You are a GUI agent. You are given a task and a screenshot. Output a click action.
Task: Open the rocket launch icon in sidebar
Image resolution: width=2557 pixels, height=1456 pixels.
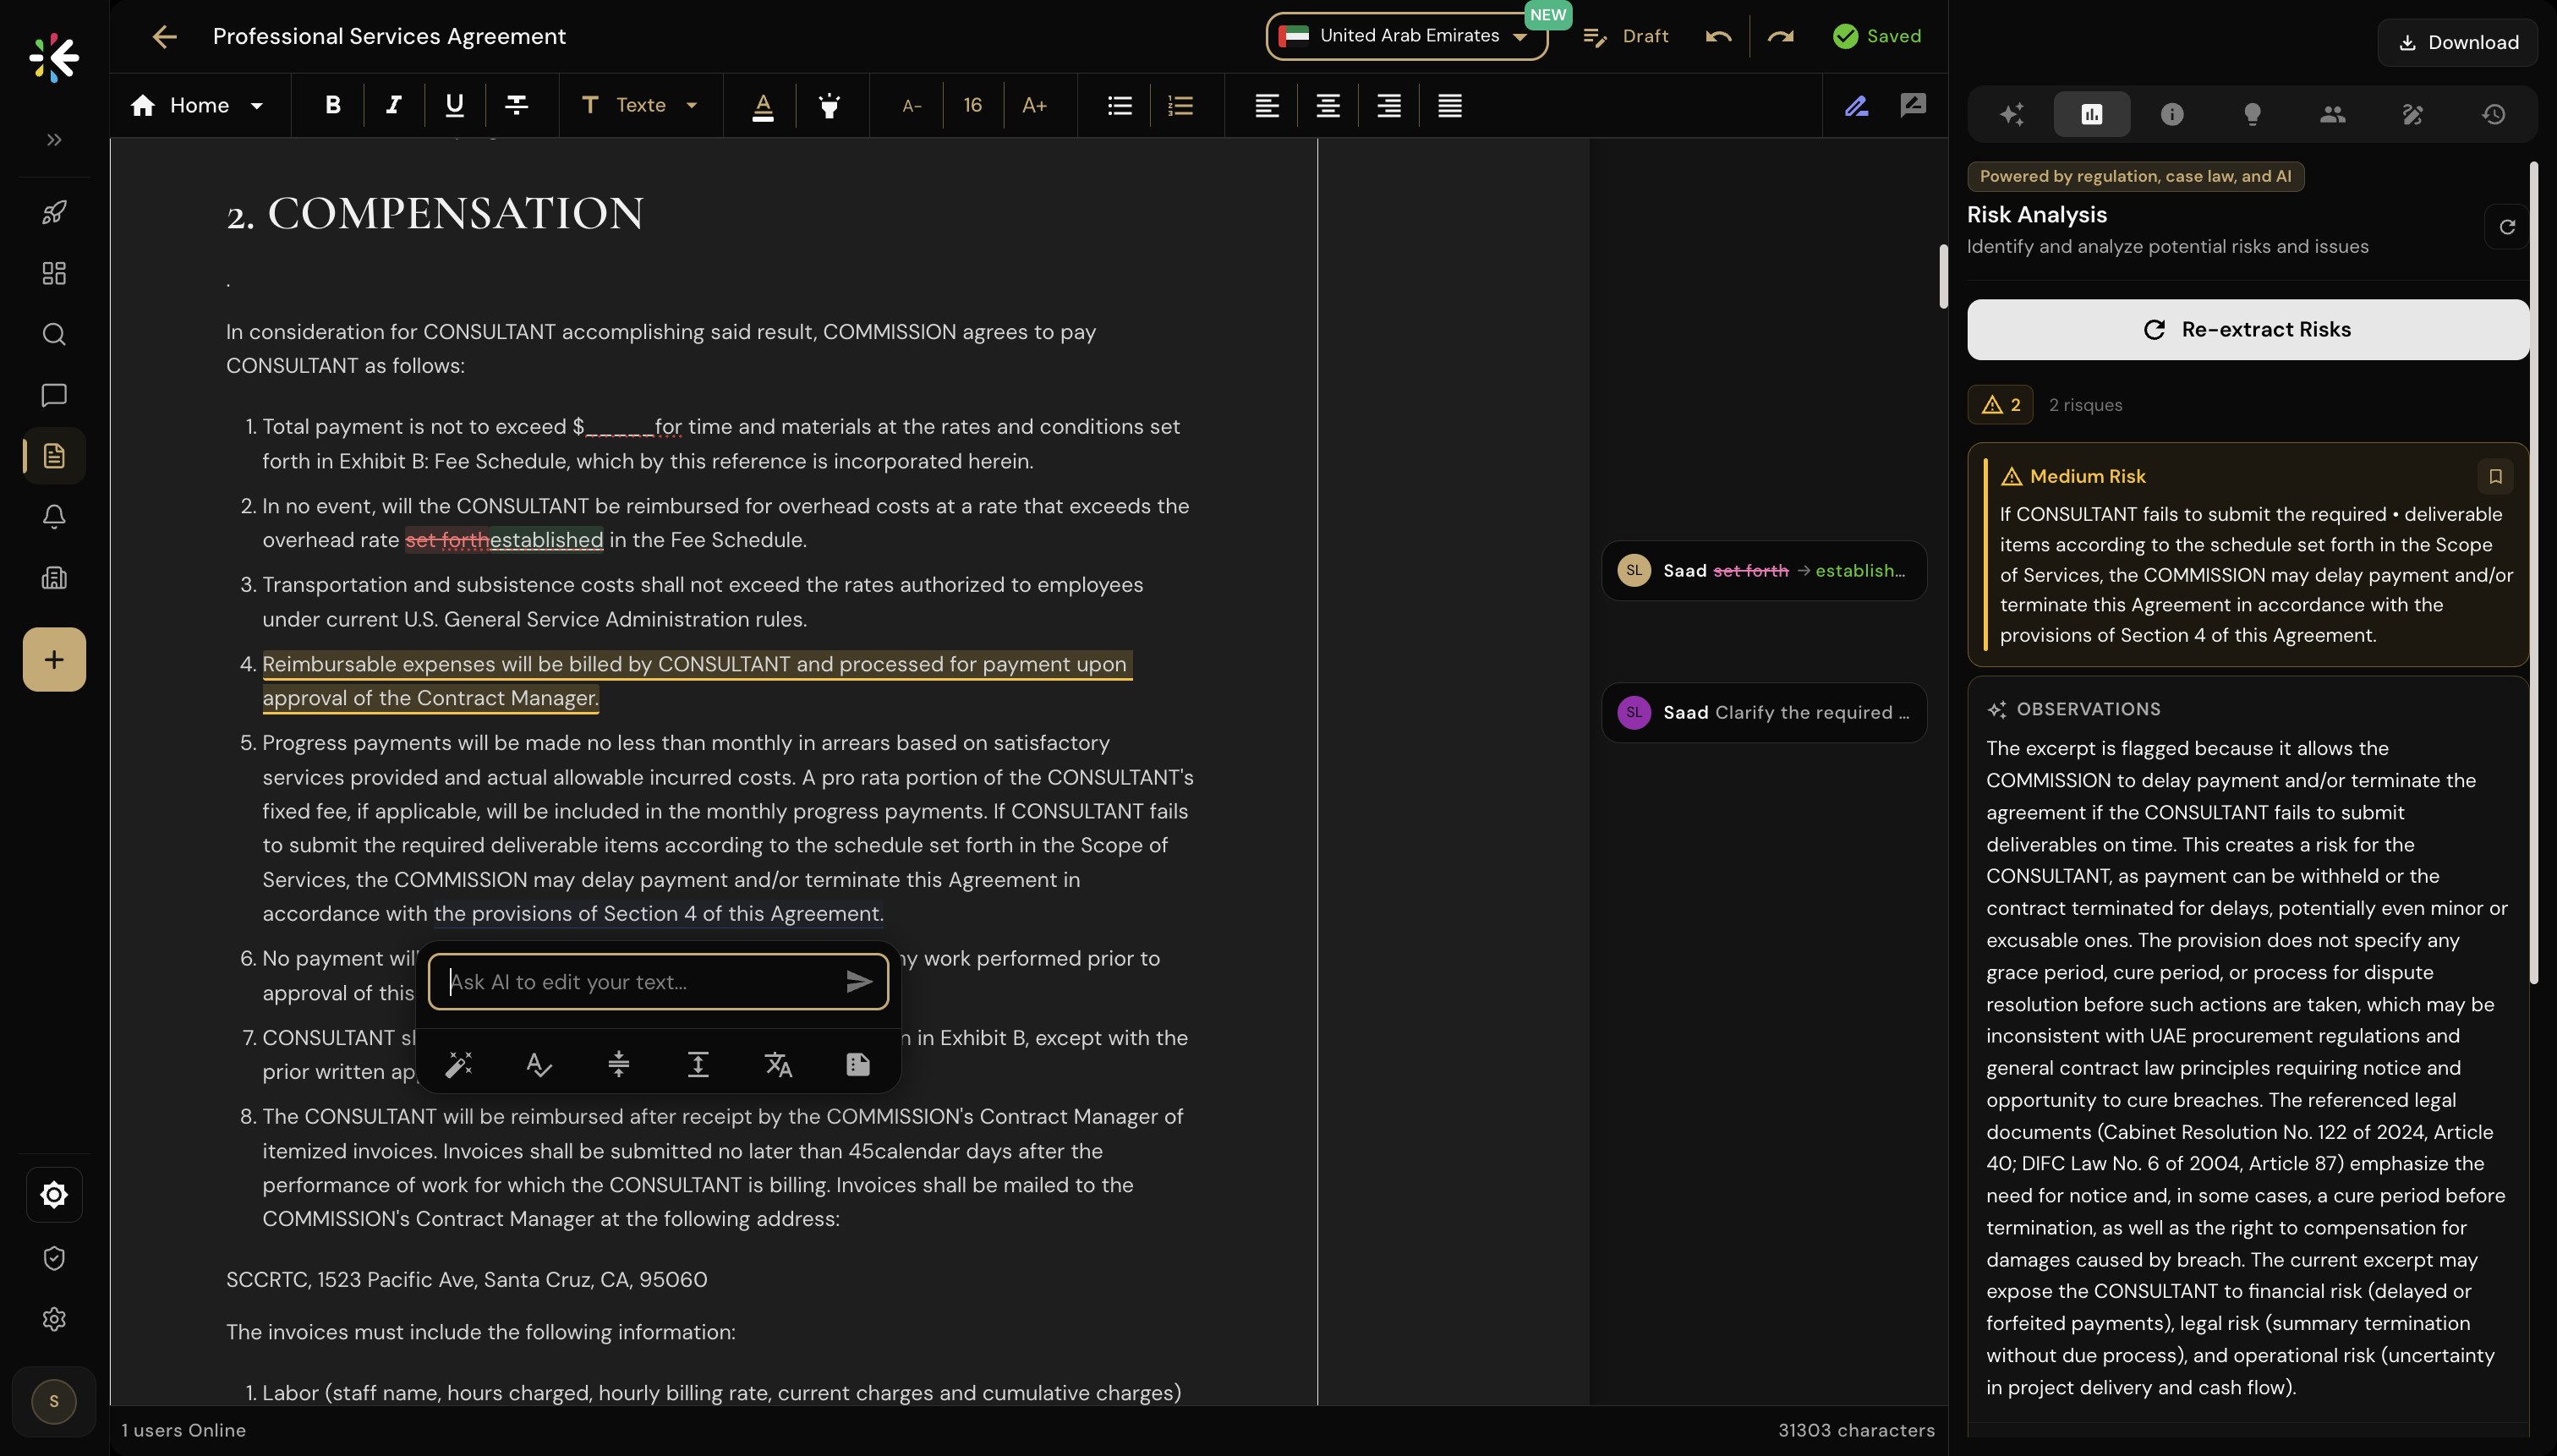pyautogui.click(x=54, y=212)
